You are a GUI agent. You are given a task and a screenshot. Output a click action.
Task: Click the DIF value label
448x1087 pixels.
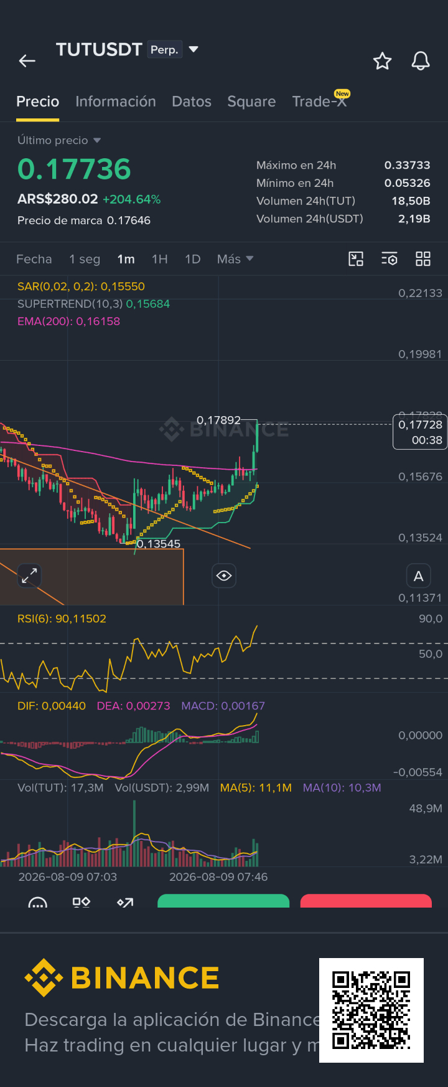pyautogui.click(x=52, y=706)
